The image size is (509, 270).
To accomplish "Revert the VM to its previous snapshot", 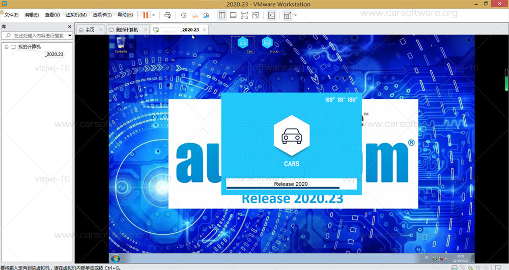I will [x=195, y=15].
